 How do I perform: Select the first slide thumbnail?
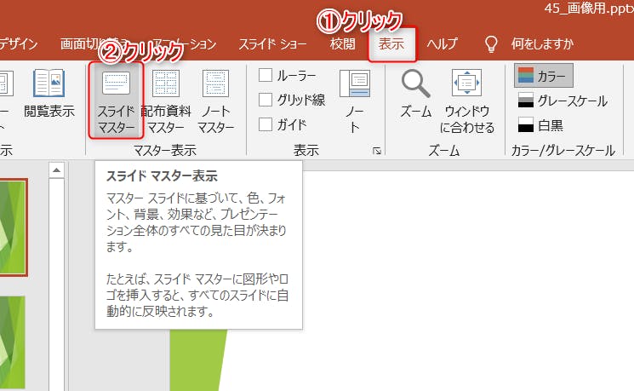click(x=13, y=226)
